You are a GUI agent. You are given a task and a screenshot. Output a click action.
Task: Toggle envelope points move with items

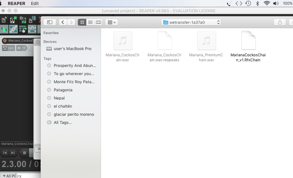point(32,29)
